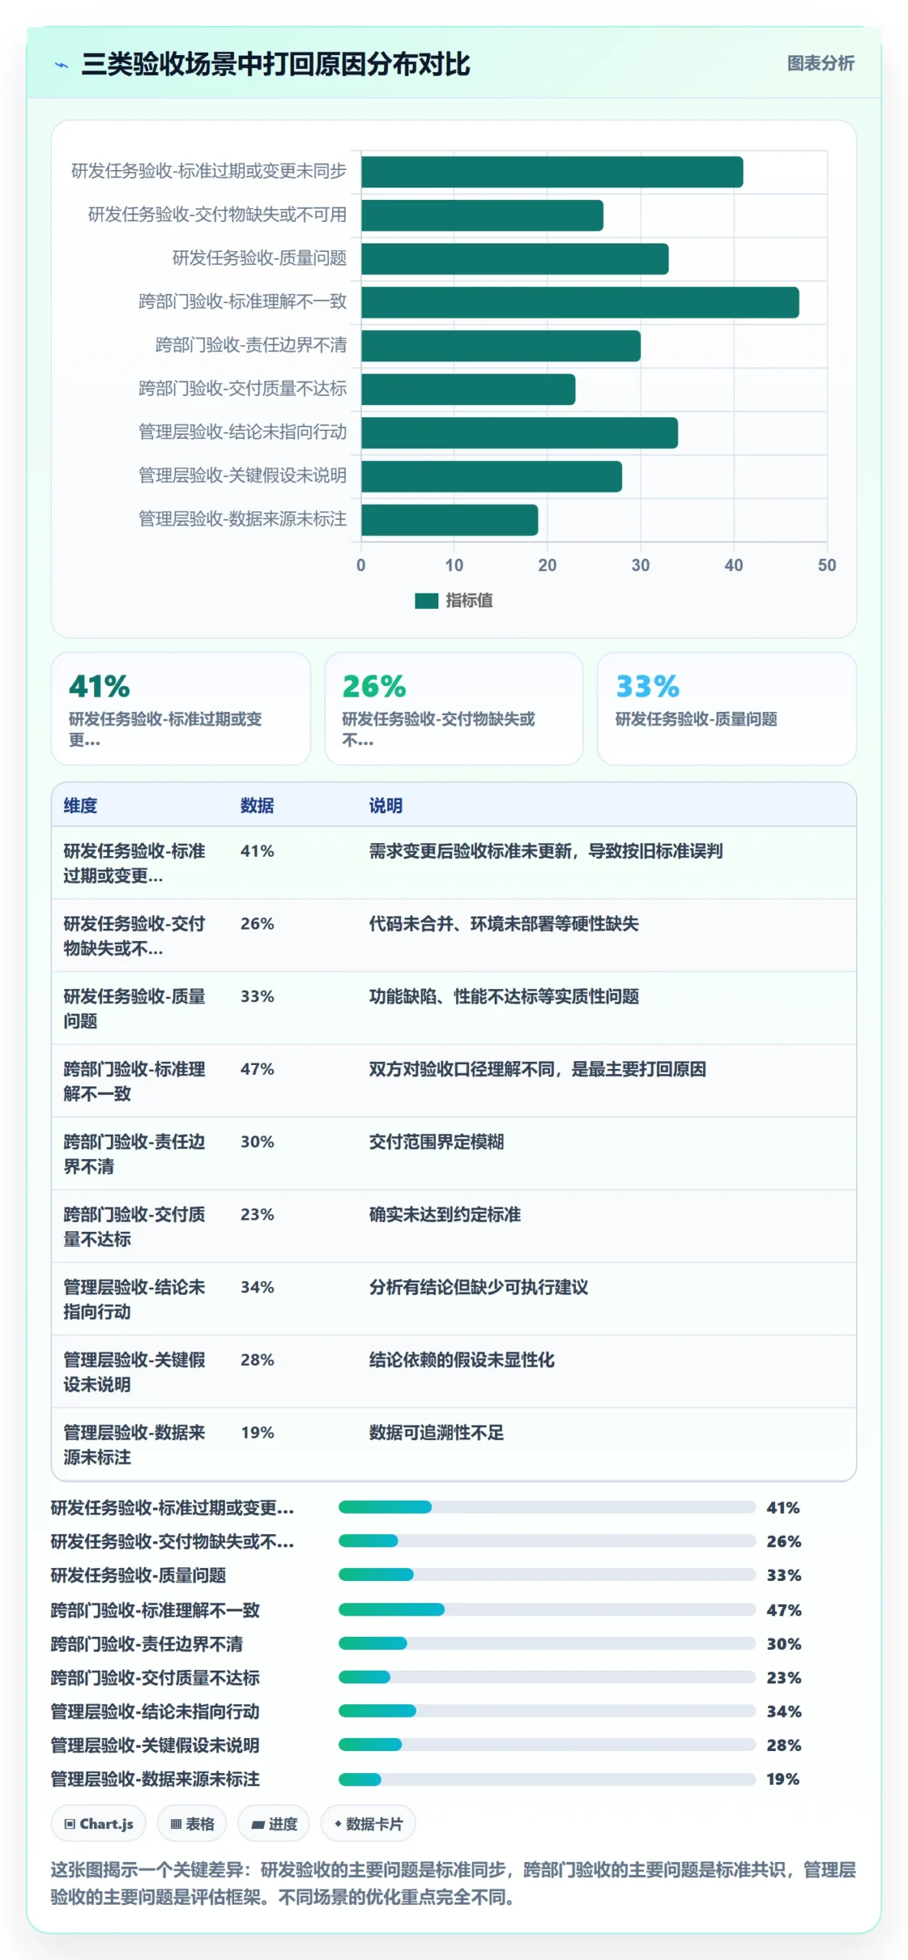
Task: Open the 26% stat card
Action: (x=454, y=709)
